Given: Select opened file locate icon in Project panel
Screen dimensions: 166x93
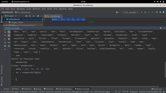Looking at the screenshot, I should coord(26,16).
